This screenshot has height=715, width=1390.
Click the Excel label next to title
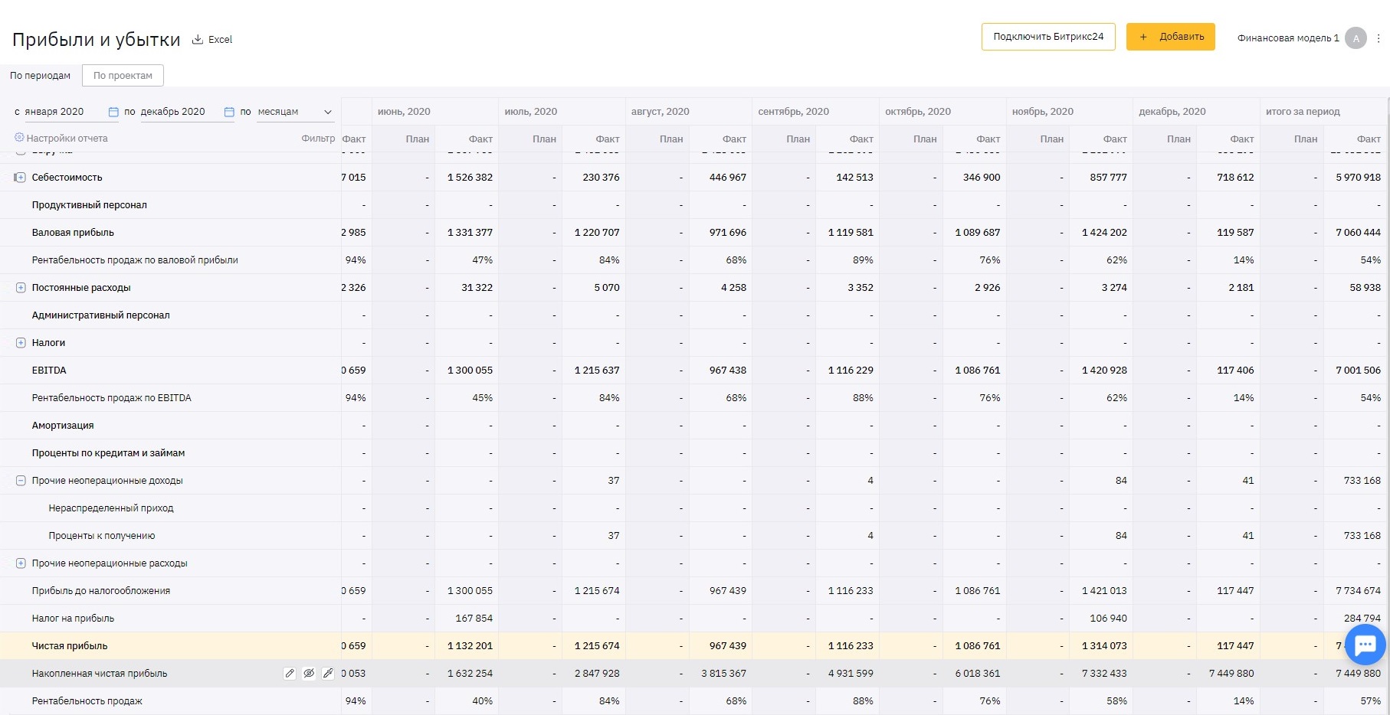tap(220, 40)
